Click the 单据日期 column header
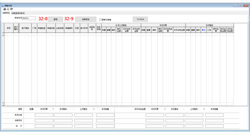 [51, 29]
